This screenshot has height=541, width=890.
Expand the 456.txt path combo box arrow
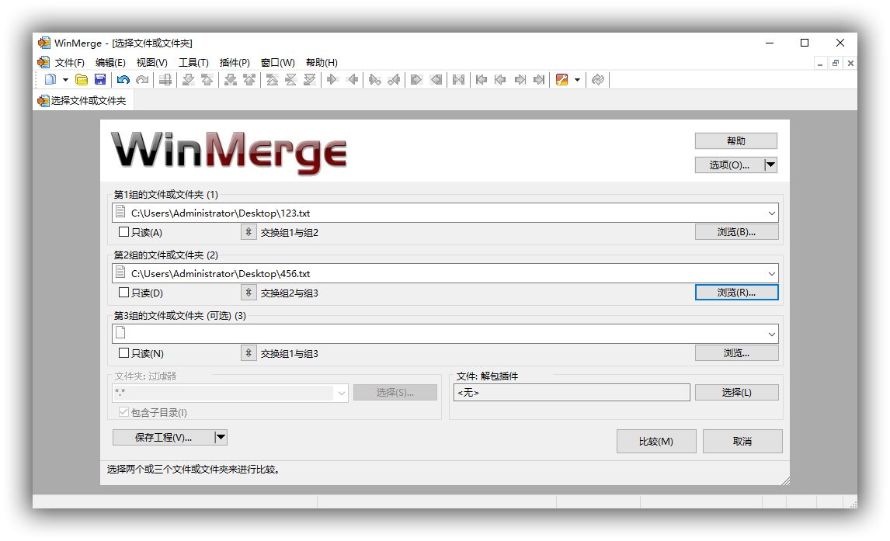pos(771,274)
